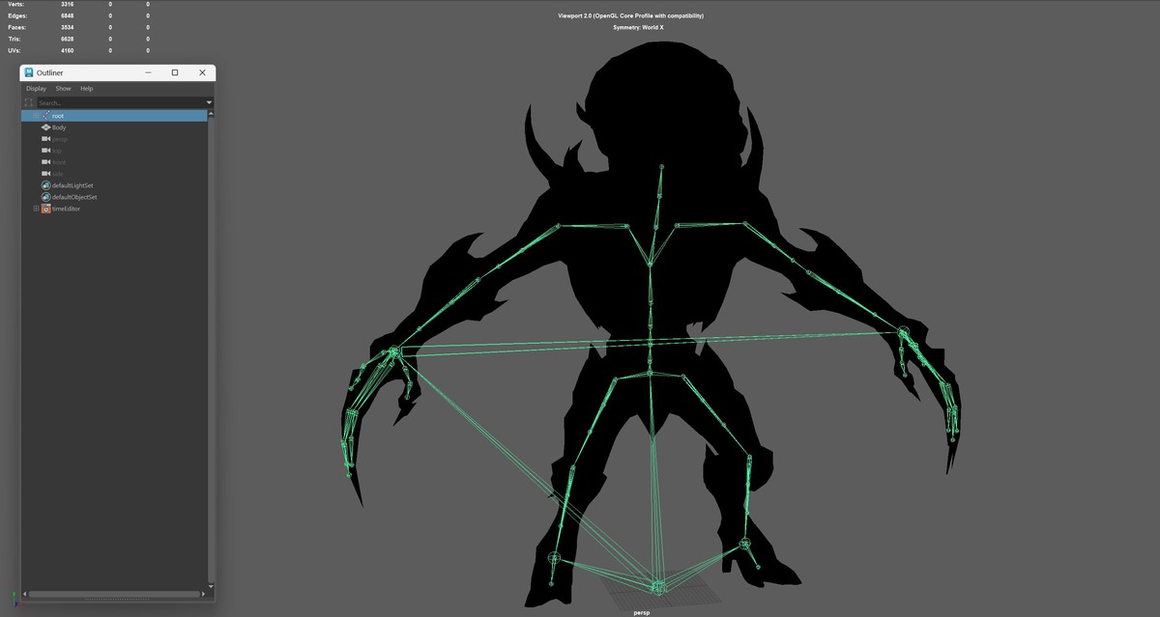Click the persp camera icon
The height and width of the screenshot is (617, 1160).
pyautogui.click(x=46, y=139)
